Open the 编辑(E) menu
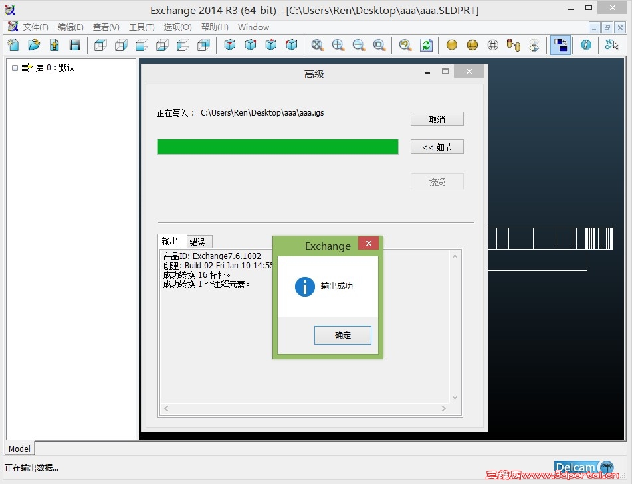 (x=70, y=27)
